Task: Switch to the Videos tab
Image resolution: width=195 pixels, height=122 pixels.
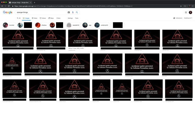Action: pos(43,18)
